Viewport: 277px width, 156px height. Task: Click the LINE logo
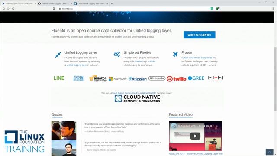[59, 78]
